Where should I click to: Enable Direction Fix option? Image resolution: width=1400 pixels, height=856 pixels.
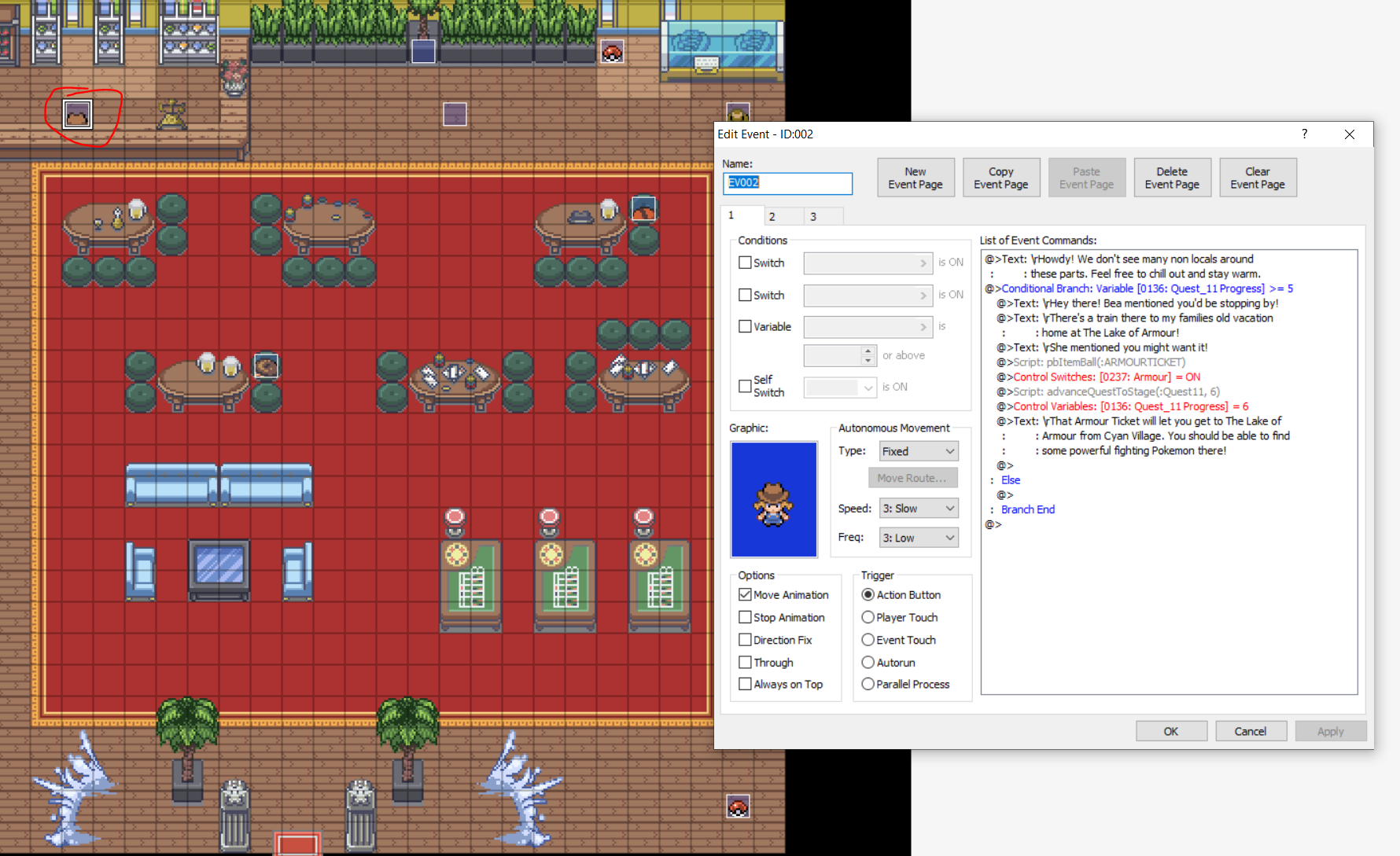(745, 640)
